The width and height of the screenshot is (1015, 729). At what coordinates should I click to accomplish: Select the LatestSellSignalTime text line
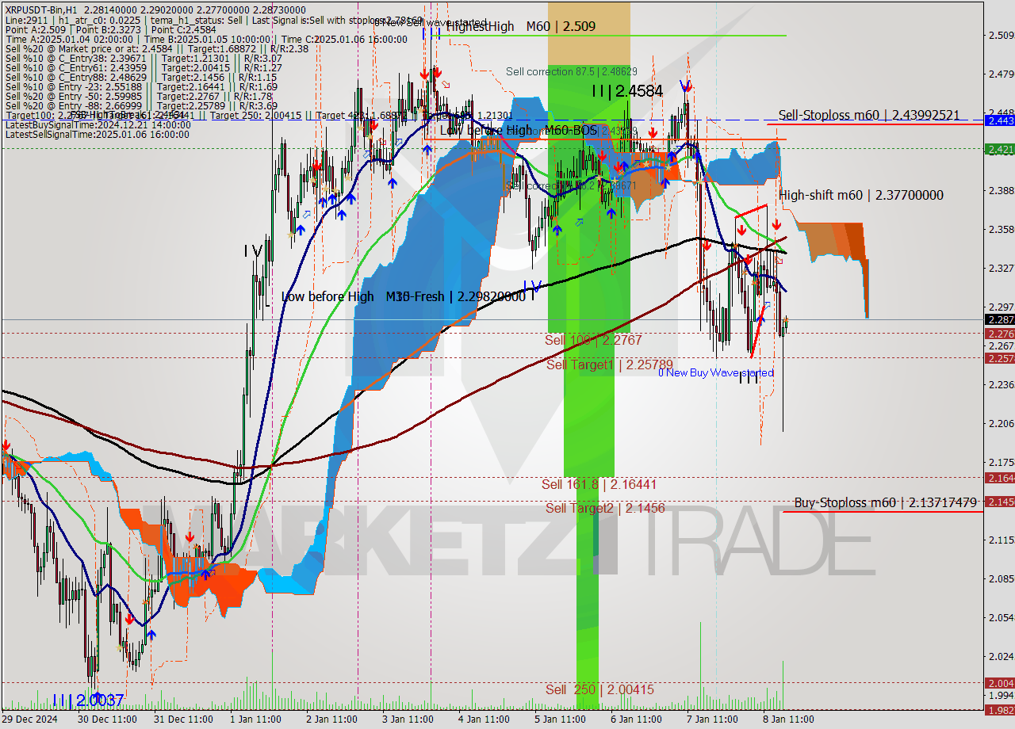click(98, 135)
